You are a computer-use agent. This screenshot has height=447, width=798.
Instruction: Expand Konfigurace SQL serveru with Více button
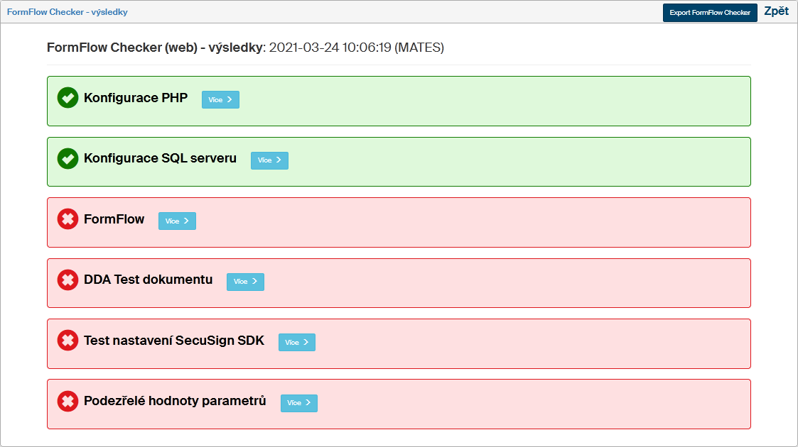269,160
